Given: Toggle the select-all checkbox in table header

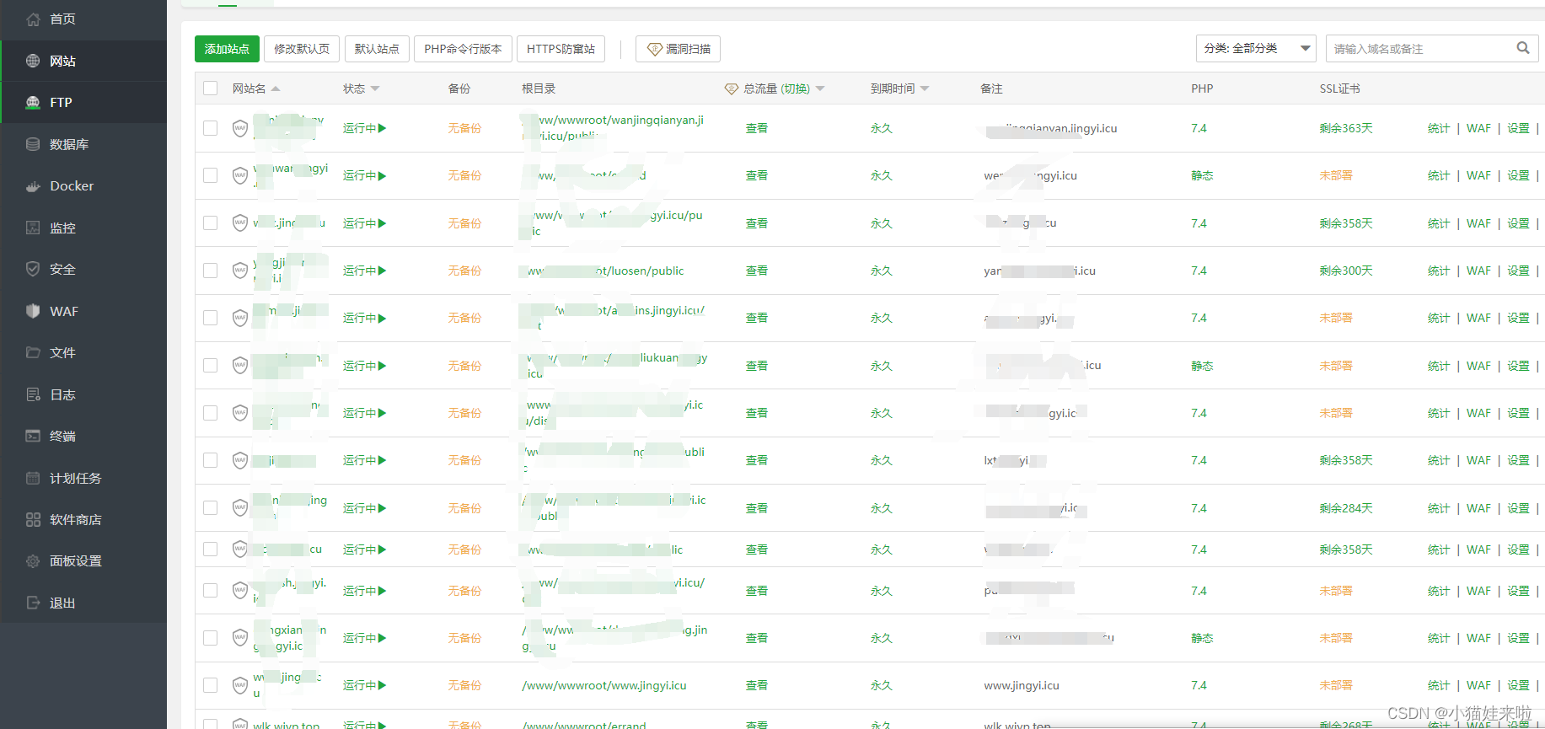Looking at the screenshot, I should (x=211, y=88).
